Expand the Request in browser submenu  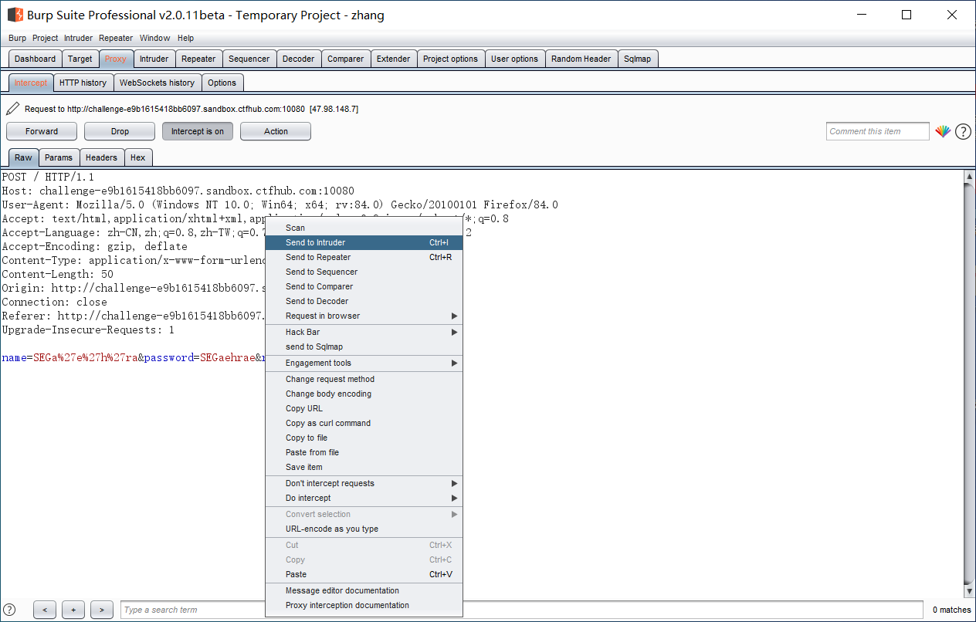coord(364,316)
